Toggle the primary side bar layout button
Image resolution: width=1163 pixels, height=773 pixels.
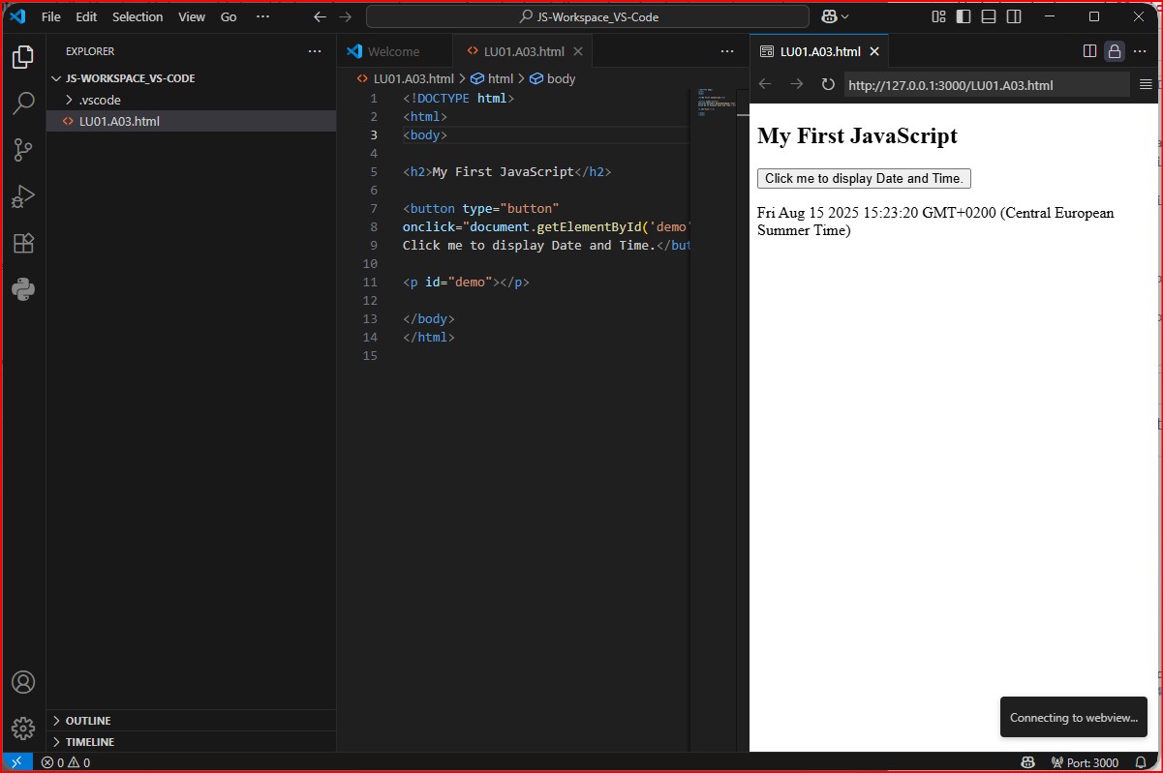(963, 16)
